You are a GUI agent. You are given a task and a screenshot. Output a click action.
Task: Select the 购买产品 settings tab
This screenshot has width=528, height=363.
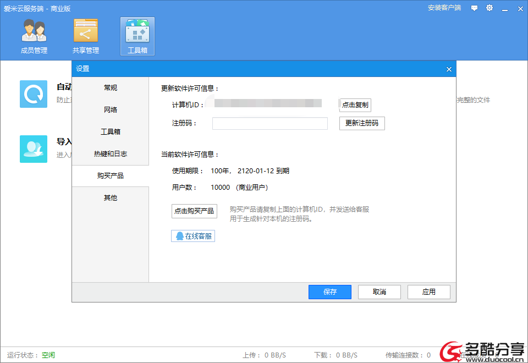coord(111,176)
